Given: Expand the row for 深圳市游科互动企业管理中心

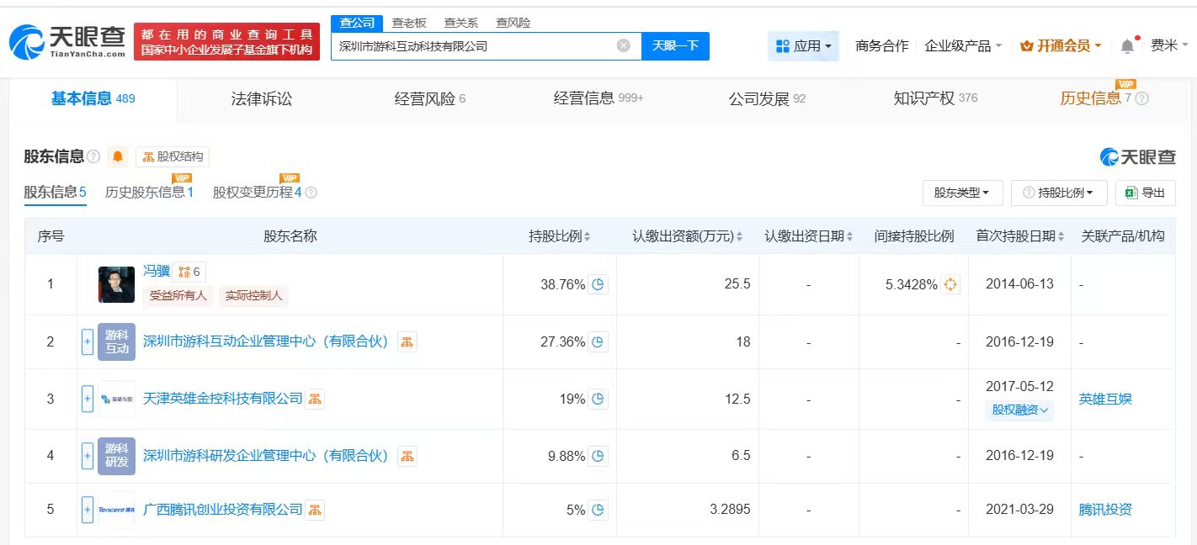Looking at the screenshot, I should pos(88,341).
